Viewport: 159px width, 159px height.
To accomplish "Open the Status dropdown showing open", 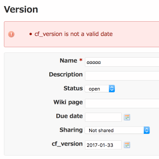I will 100,89.
